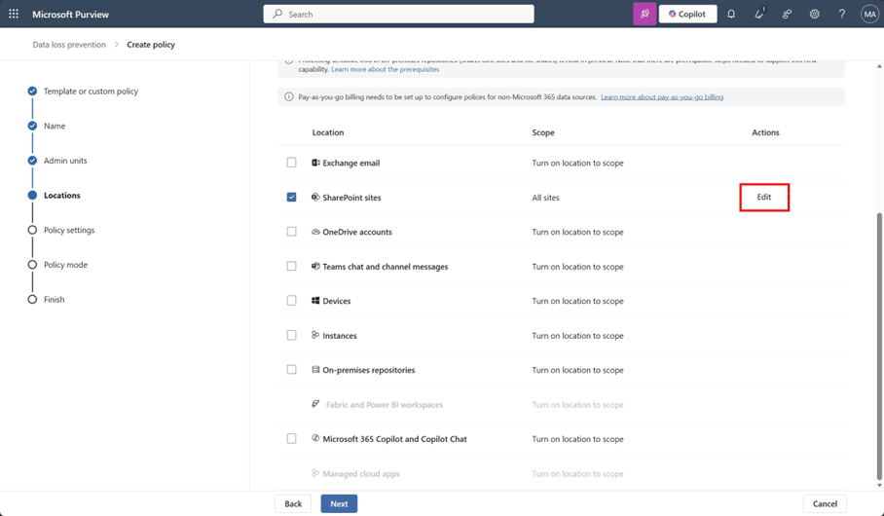Go to the Template or custom policy step
The image size is (884, 516).
(x=91, y=92)
